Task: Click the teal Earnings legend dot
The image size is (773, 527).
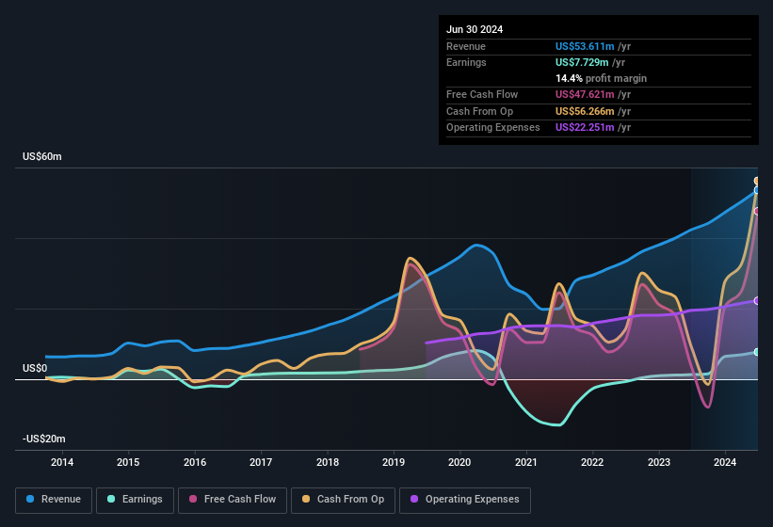Action: point(111,500)
